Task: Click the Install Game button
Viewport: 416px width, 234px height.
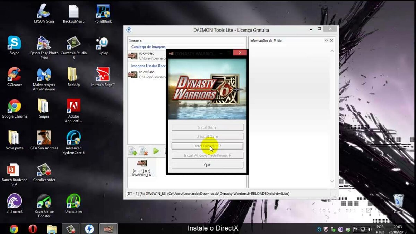Action: [207, 128]
